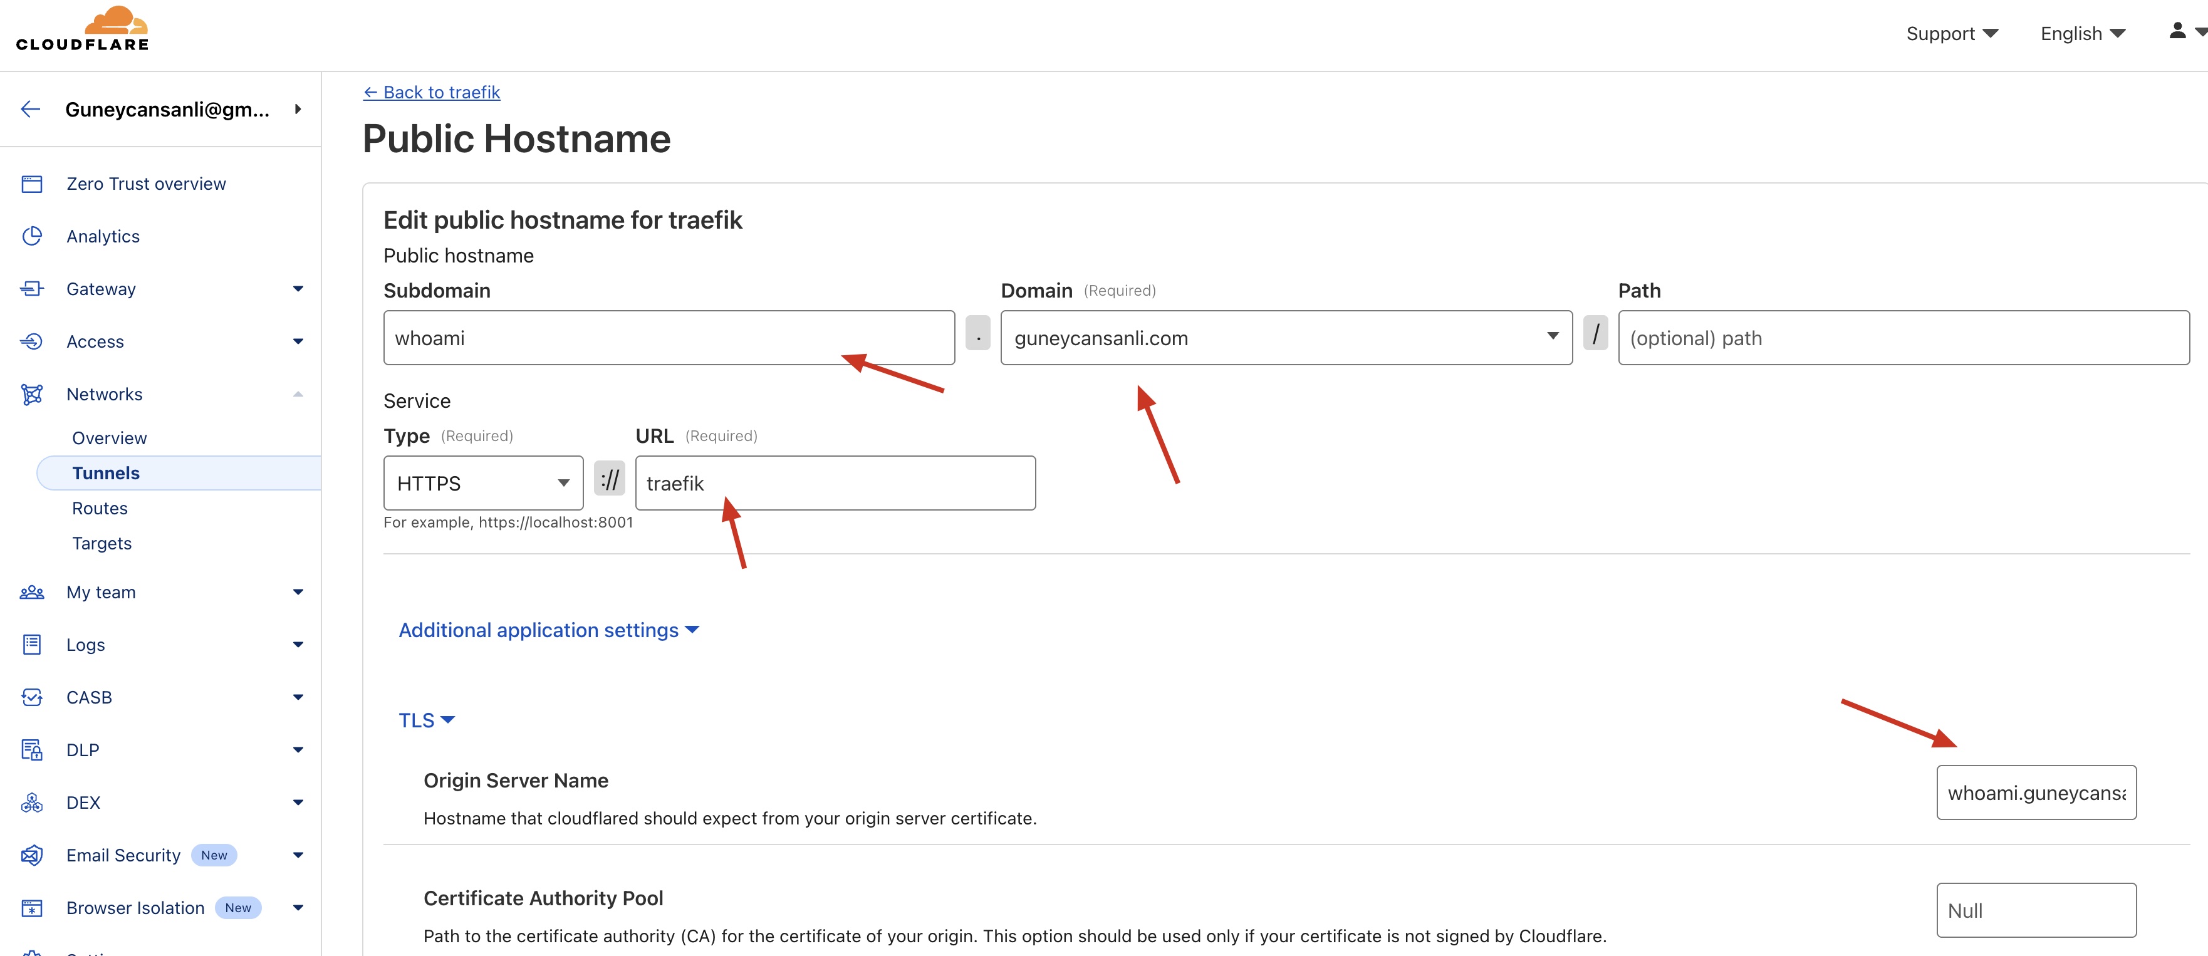
Task: Click the URL field containing traefik
Action: click(x=835, y=484)
